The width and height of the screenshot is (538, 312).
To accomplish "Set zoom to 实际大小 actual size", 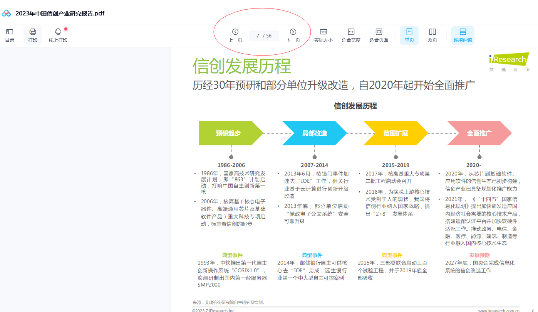I will click(x=323, y=35).
